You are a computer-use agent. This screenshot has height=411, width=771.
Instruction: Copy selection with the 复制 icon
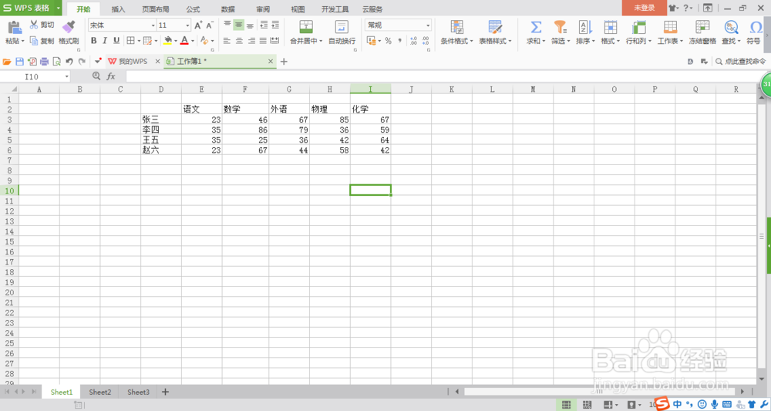coord(34,41)
